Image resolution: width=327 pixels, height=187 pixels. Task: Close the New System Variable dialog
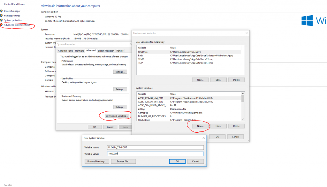click(x=203, y=138)
